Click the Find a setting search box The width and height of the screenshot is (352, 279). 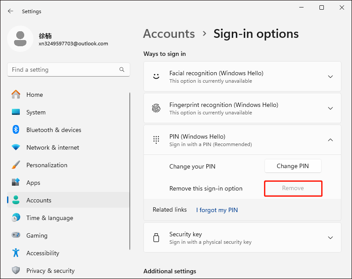69,70
